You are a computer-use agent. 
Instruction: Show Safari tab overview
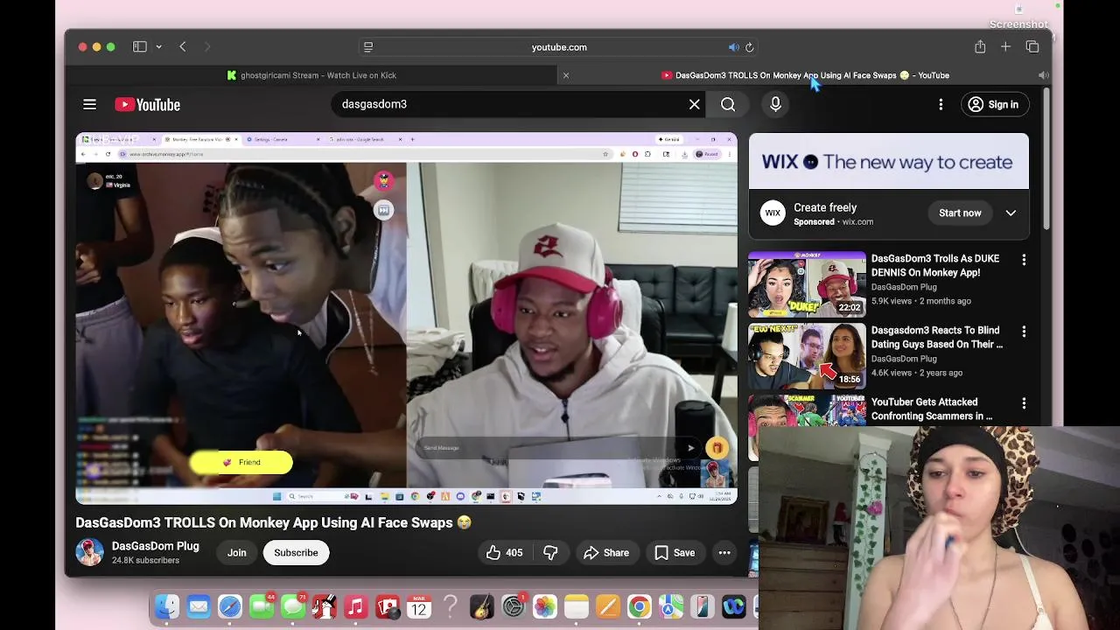click(x=1032, y=47)
